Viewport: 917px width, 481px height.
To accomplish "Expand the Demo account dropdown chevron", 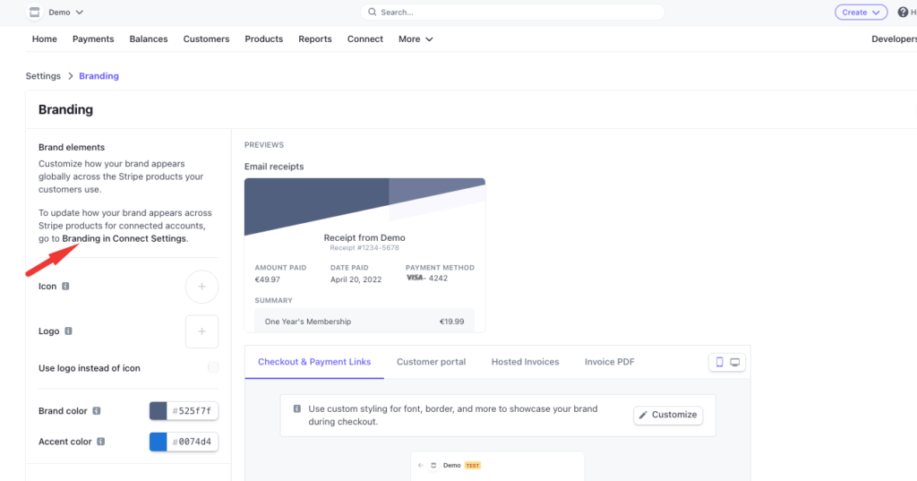I will pos(80,13).
